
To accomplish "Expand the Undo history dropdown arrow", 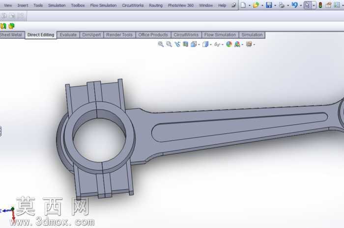I will click(301, 5).
